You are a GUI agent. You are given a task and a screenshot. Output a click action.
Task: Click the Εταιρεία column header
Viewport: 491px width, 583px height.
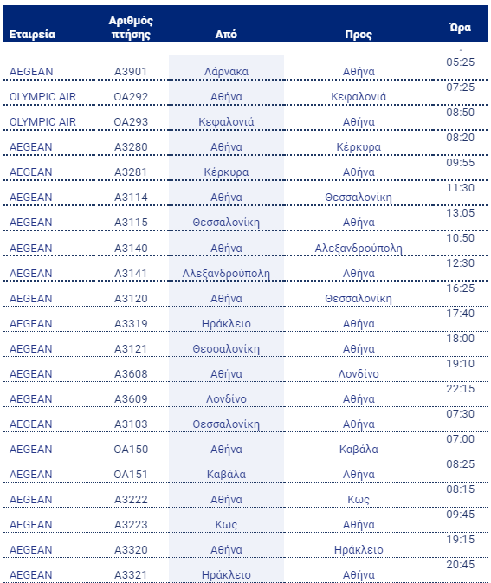coord(32,34)
